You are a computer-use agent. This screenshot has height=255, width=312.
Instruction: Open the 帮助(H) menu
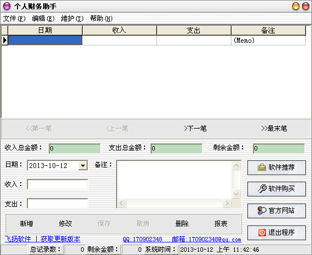(x=101, y=19)
